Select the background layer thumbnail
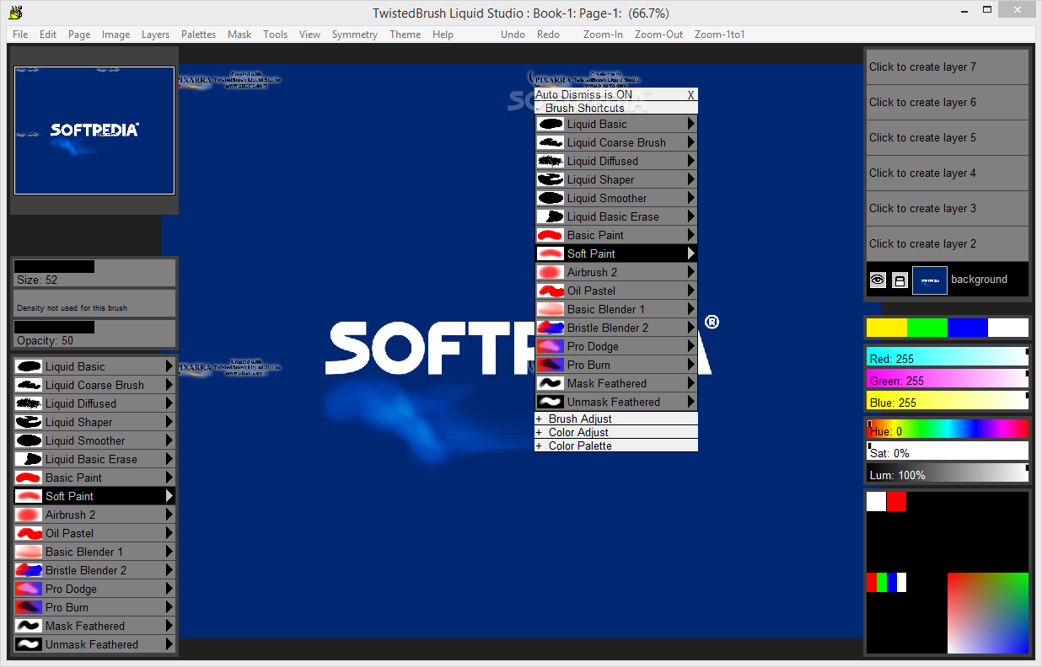Screen dimensions: 1042x667 click(x=930, y=280)
